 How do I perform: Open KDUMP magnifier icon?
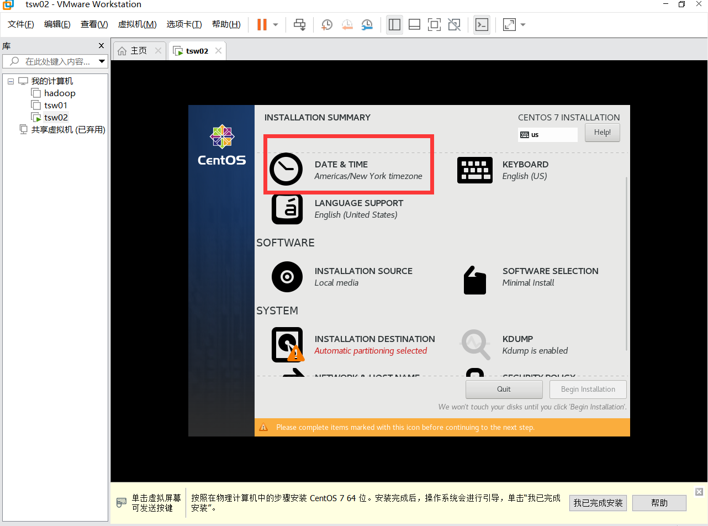pos(475,345)
